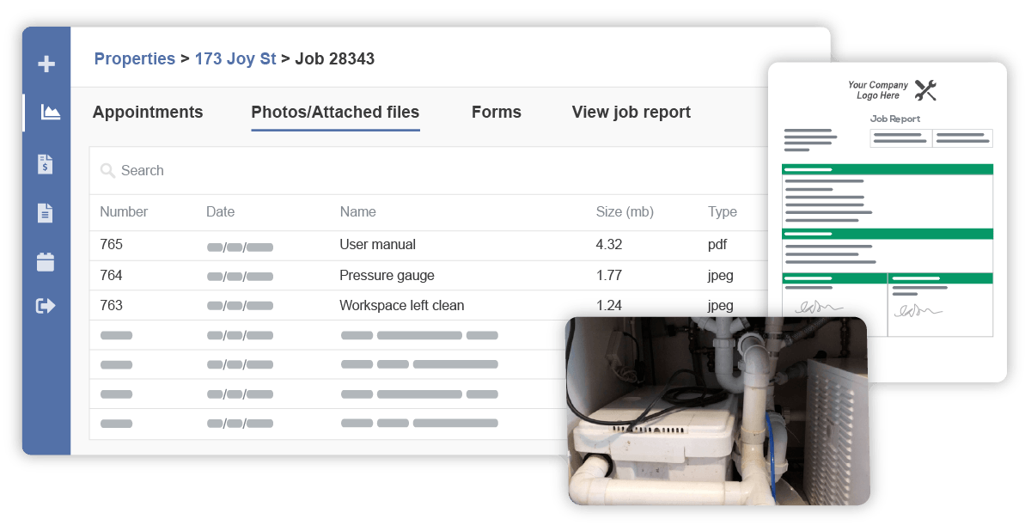Open the calendar sidebar icon
This screenshot has height=531, width=1031.
tap(46, 262)
